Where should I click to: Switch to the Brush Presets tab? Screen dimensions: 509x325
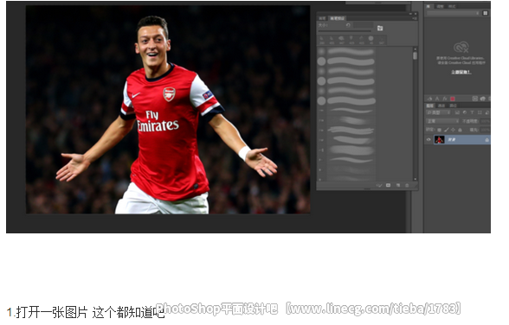(x=338, y=18)
